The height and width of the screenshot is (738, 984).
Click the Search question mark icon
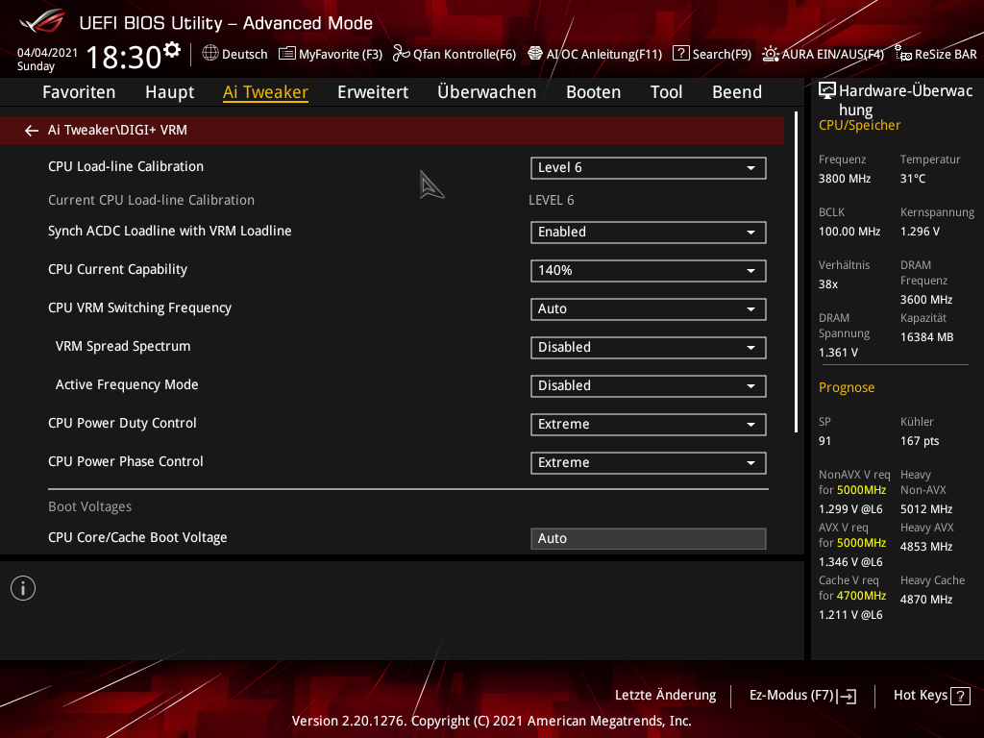[681, 54]
